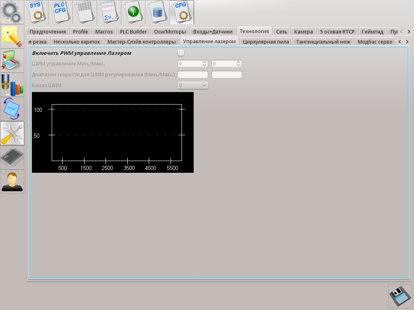Open the Мастер-Слэйв контроллеры subtab

(142, 42)
